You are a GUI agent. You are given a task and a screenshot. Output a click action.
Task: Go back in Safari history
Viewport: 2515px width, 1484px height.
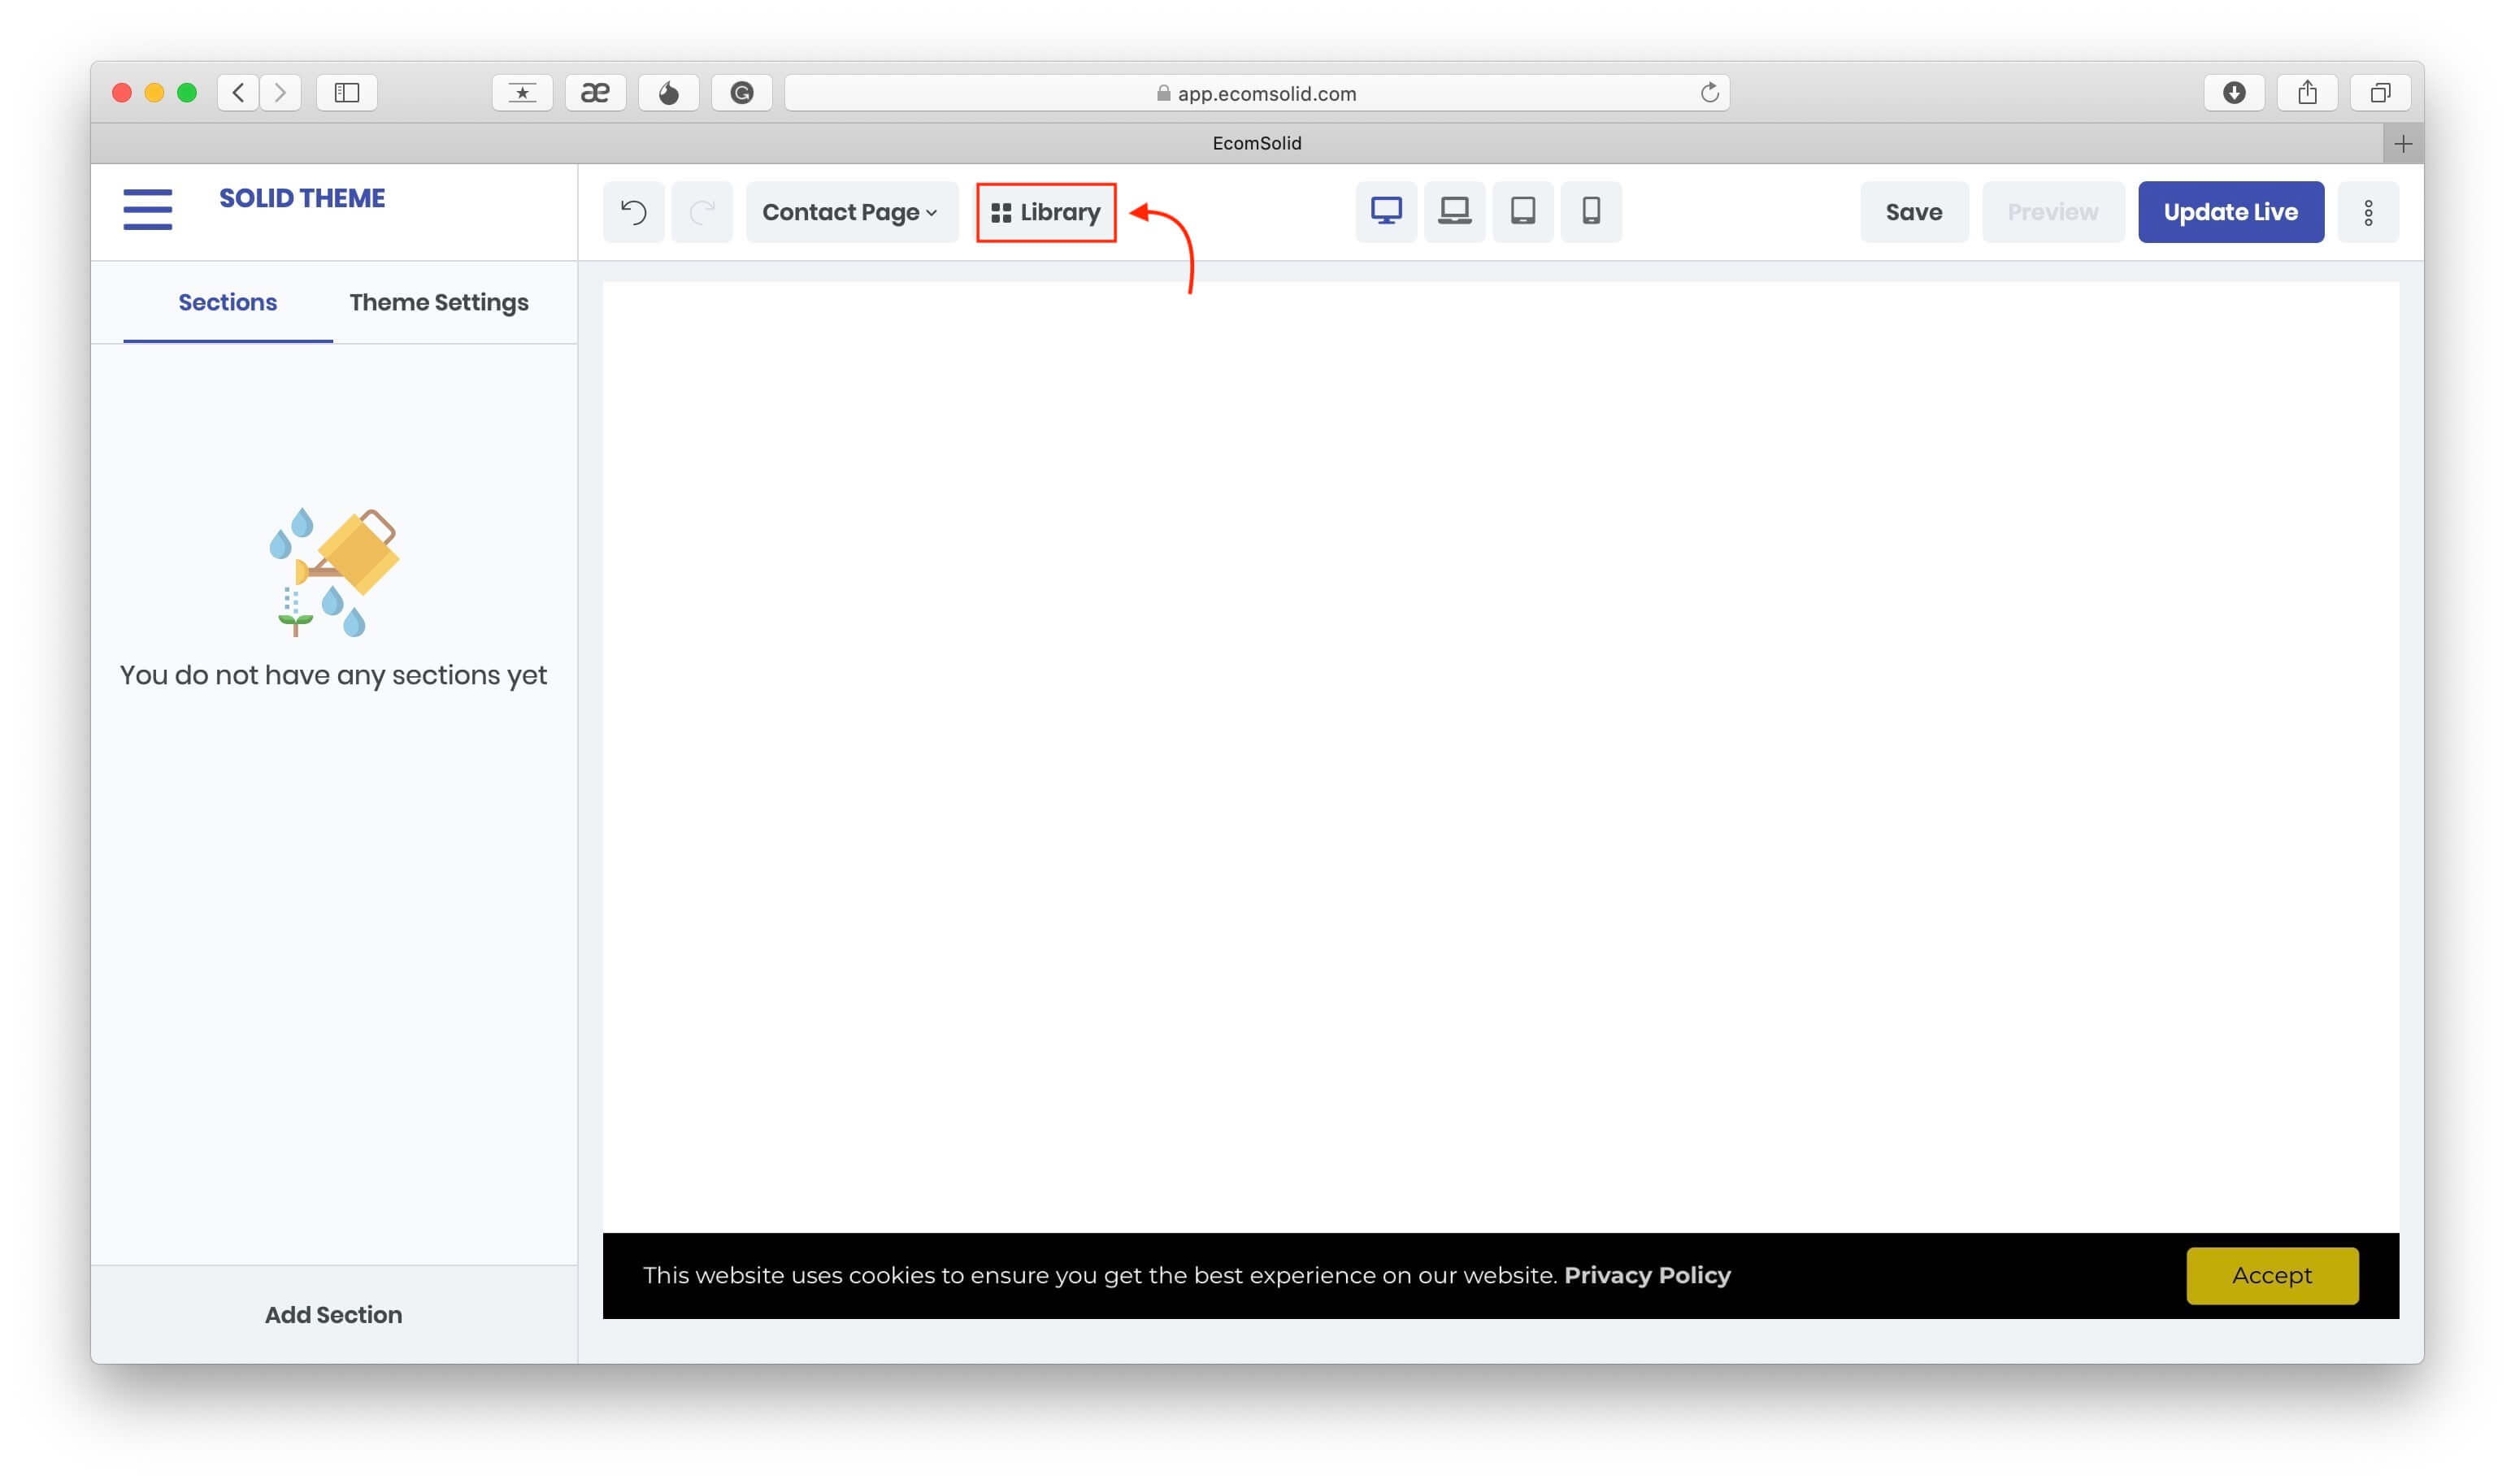coord(238,93)
